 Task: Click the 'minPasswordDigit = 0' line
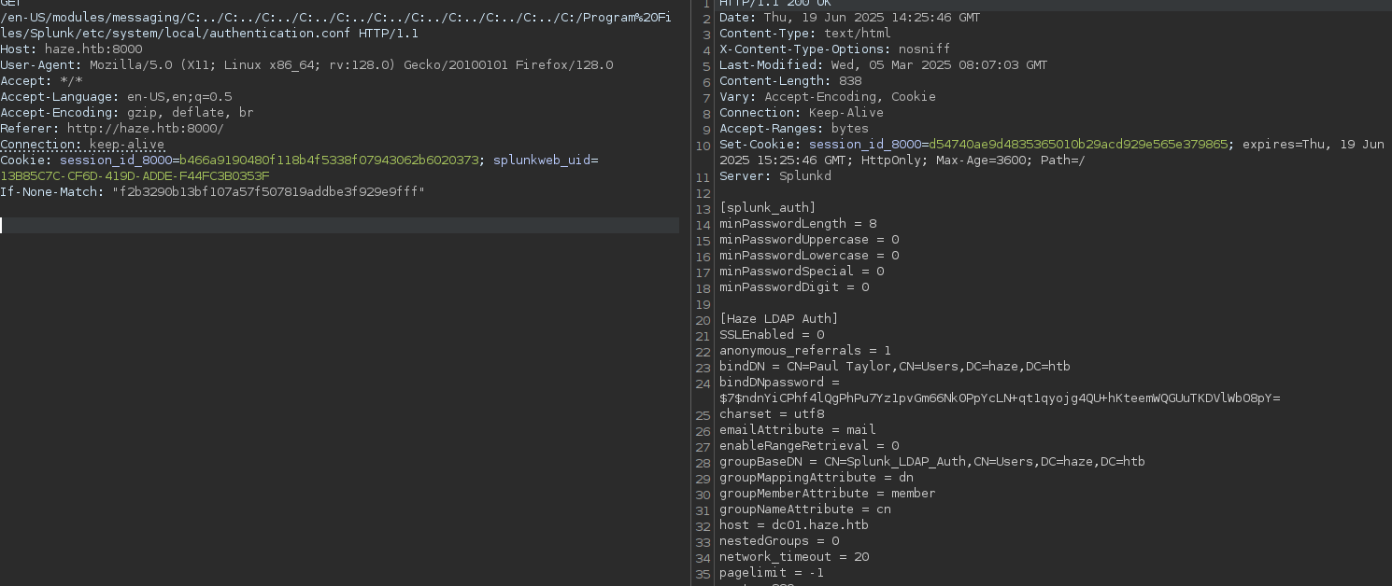point(793,287)
